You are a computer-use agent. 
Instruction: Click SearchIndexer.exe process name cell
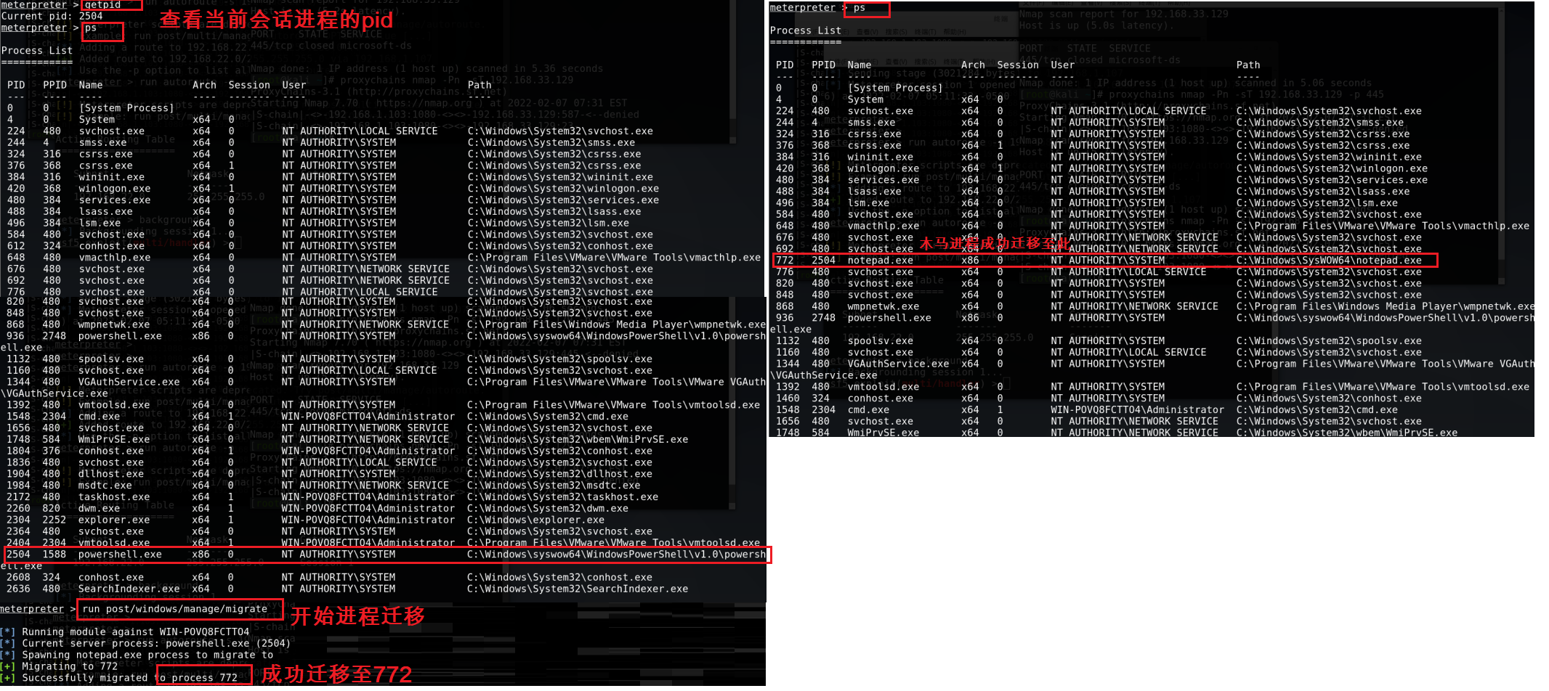pyautogui.click(x=129, y=589)
